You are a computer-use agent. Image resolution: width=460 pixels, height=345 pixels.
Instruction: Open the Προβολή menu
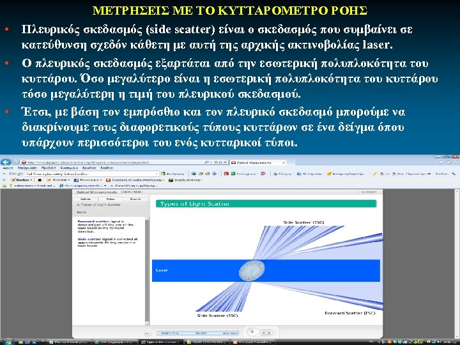pos(49,168)
